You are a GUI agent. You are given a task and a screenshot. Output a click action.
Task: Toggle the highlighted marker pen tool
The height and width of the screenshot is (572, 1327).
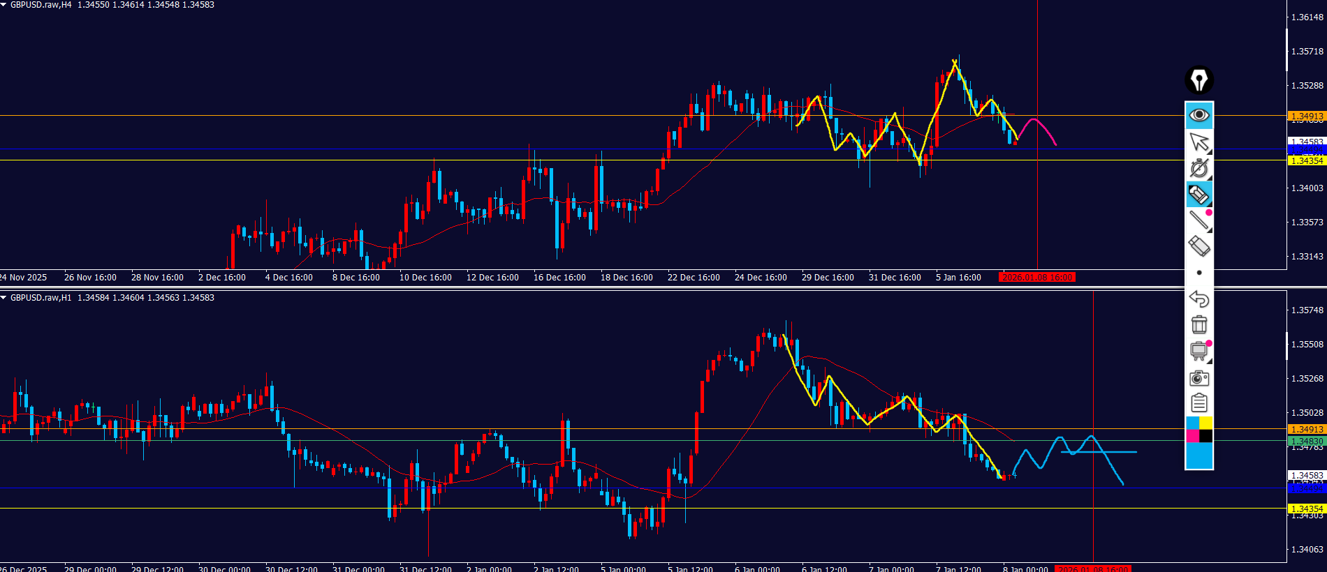click(1198, 195)
